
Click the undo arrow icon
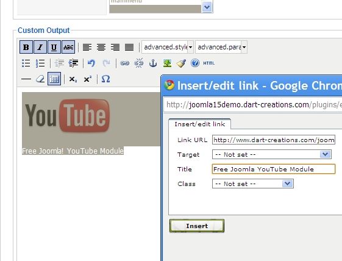[91, 63]
